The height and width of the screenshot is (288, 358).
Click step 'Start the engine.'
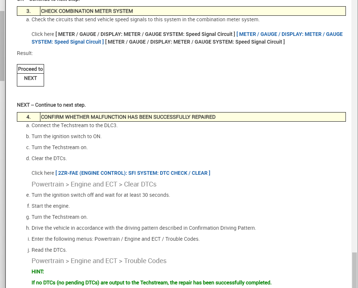(x=50, y=206)
